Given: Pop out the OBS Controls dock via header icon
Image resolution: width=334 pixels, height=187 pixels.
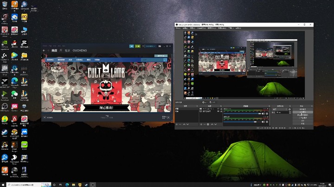Looking at the screenshot, I should tap(312, 106).
